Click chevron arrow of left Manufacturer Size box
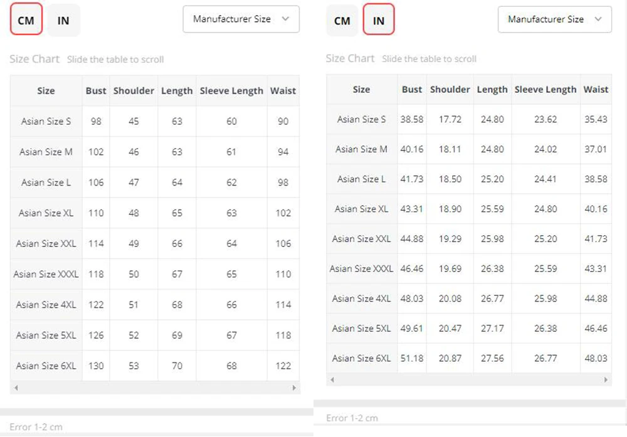 (x=285, y=19)
